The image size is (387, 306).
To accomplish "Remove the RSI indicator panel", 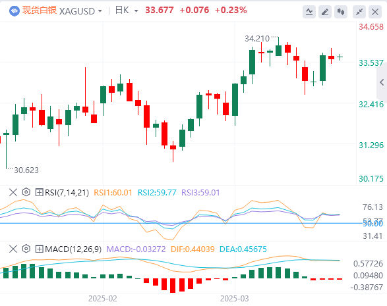I will [13, 192].
